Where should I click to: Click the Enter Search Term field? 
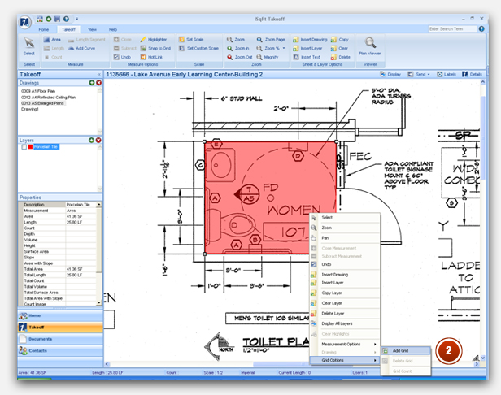click(x=452, y=28)
